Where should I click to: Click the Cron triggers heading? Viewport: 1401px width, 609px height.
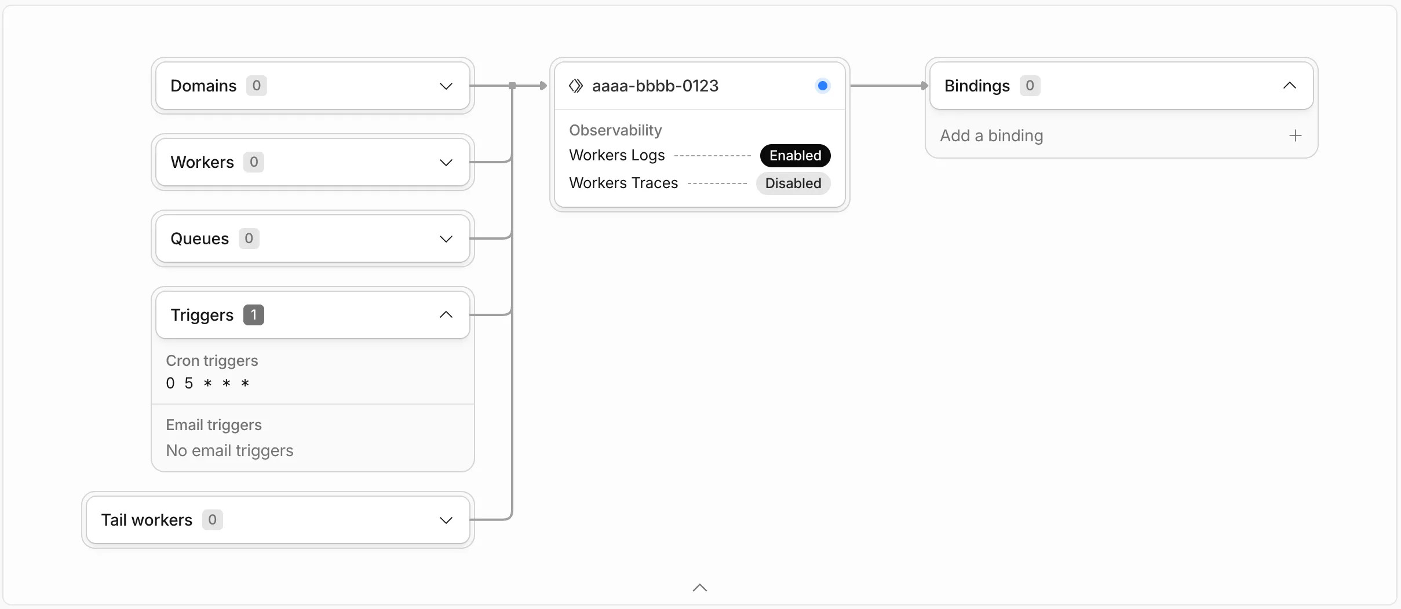tap(212, 361)
